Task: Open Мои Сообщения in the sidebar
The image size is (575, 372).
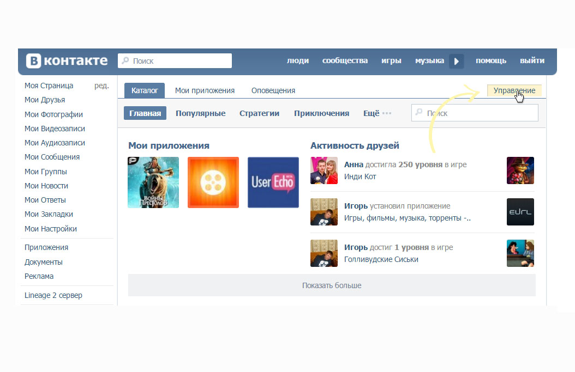Action: point(52,157)
